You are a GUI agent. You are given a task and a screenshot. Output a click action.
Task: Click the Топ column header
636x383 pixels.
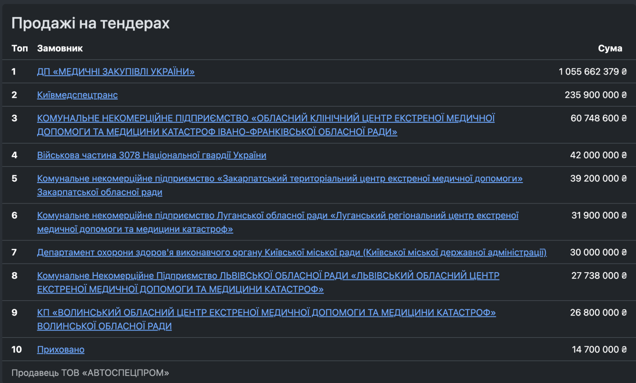[x=20, y=48]
